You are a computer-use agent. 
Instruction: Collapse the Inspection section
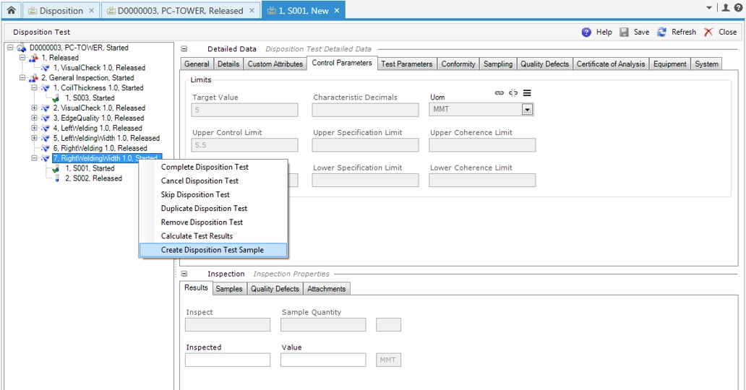(184, 274)
